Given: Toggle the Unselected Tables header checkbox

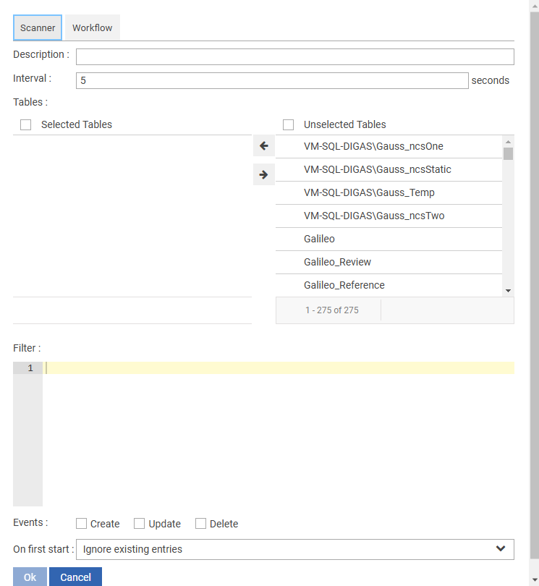Looking at the screenshot, I should (289, 124).
